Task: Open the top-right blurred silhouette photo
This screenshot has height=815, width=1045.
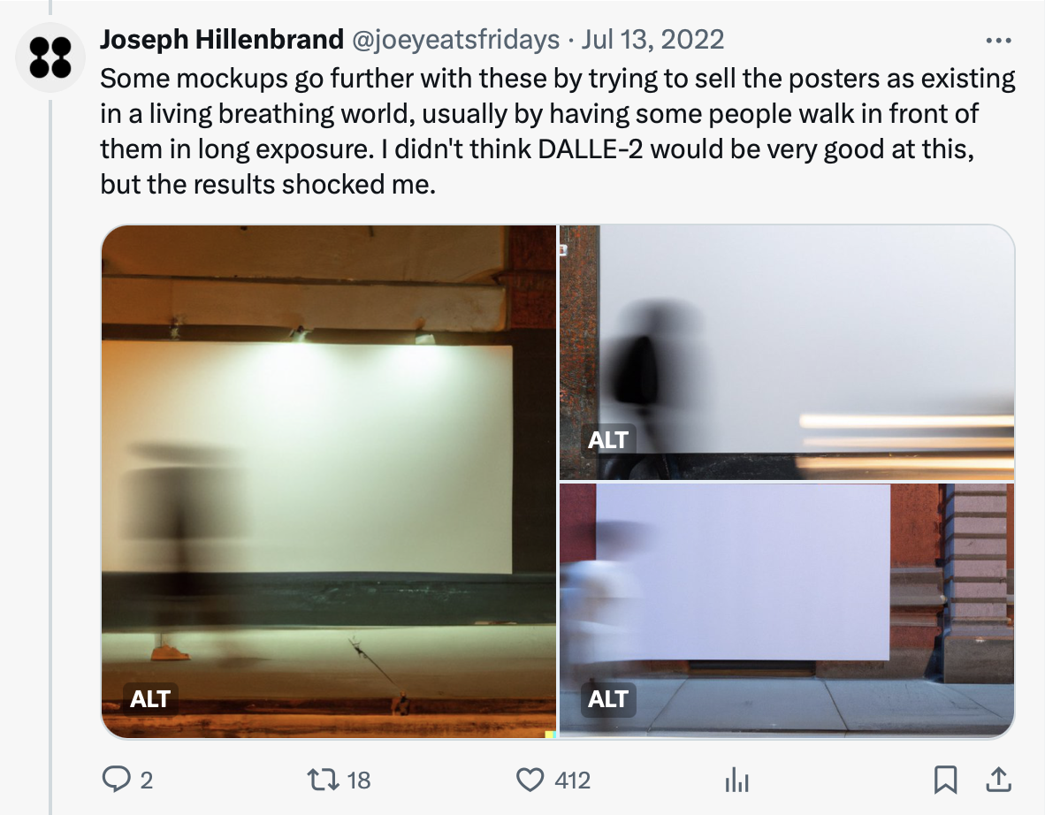Action: tap(787, 353)
